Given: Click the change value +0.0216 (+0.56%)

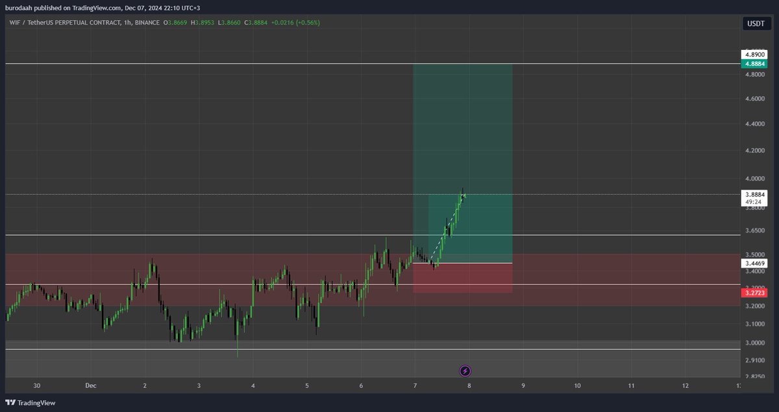Looking at the screenshot, I should click(x=296, y=23).
